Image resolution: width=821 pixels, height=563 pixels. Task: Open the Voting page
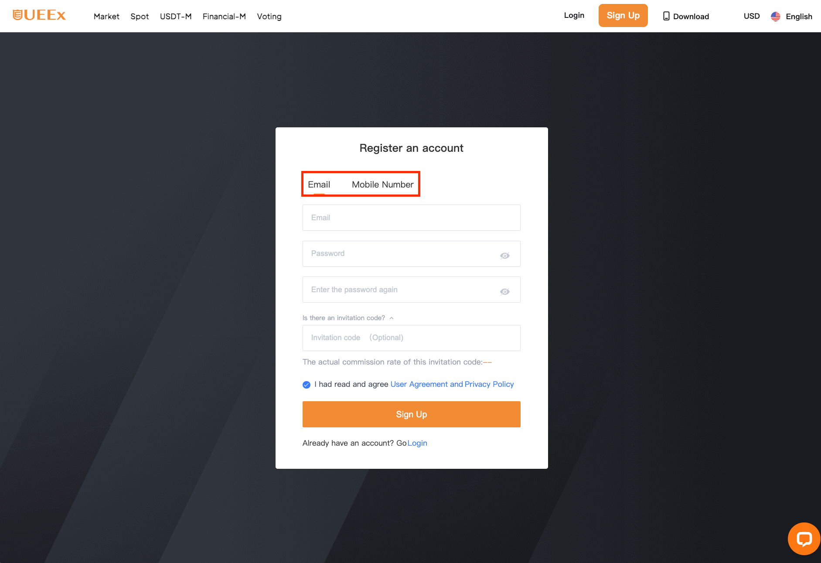tap(269, 17)
